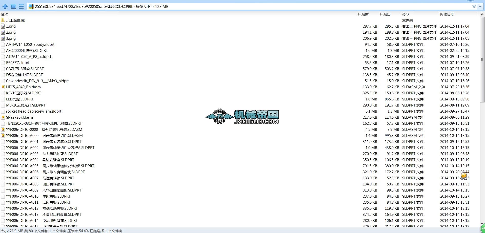Viewport: 485px width, 233px height.
Task: Select the 3.png file icon
Action: (3, 38)
